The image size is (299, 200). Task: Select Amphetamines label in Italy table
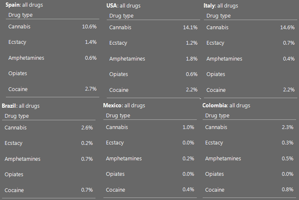224,59
